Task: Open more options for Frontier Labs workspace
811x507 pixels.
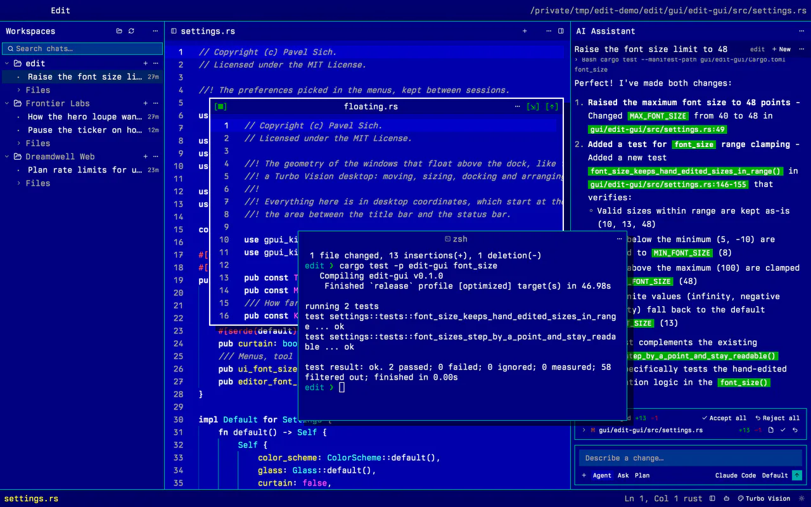Action: point(155,103)
